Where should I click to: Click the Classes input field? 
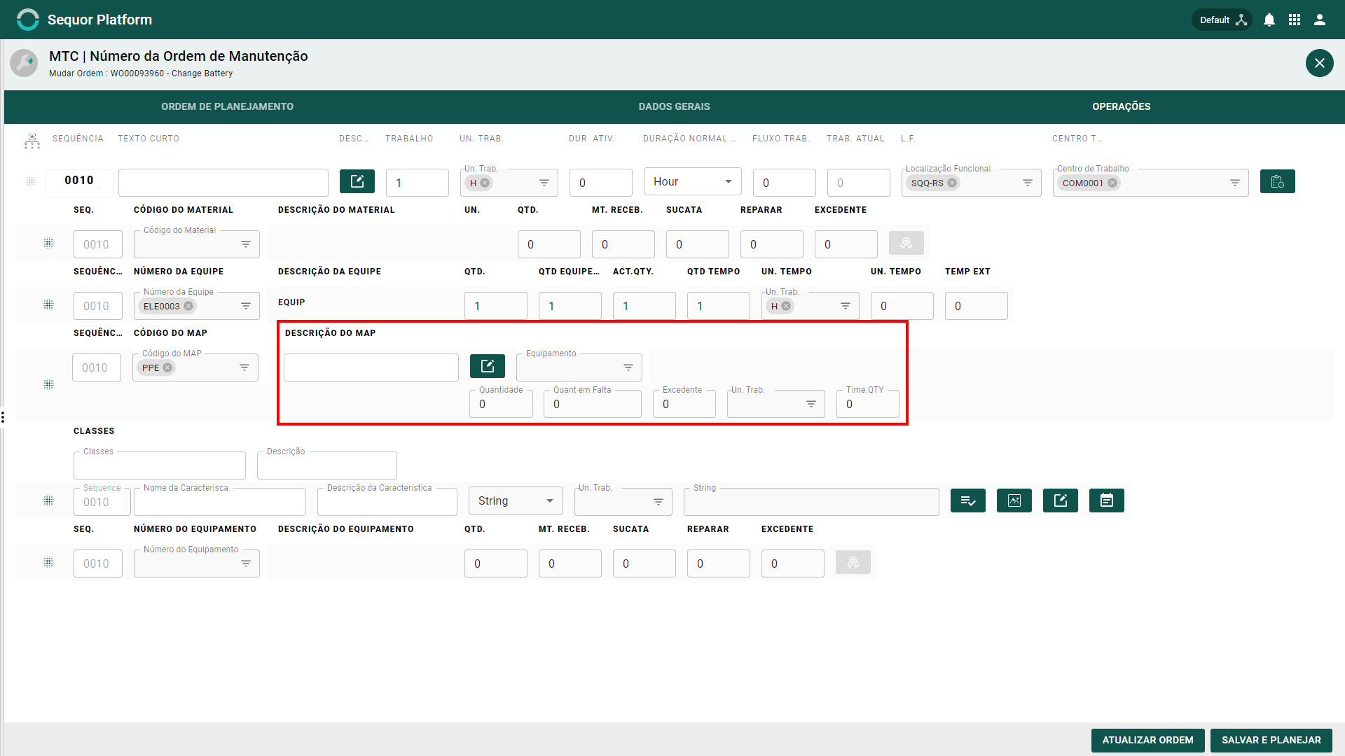point(160,465)
